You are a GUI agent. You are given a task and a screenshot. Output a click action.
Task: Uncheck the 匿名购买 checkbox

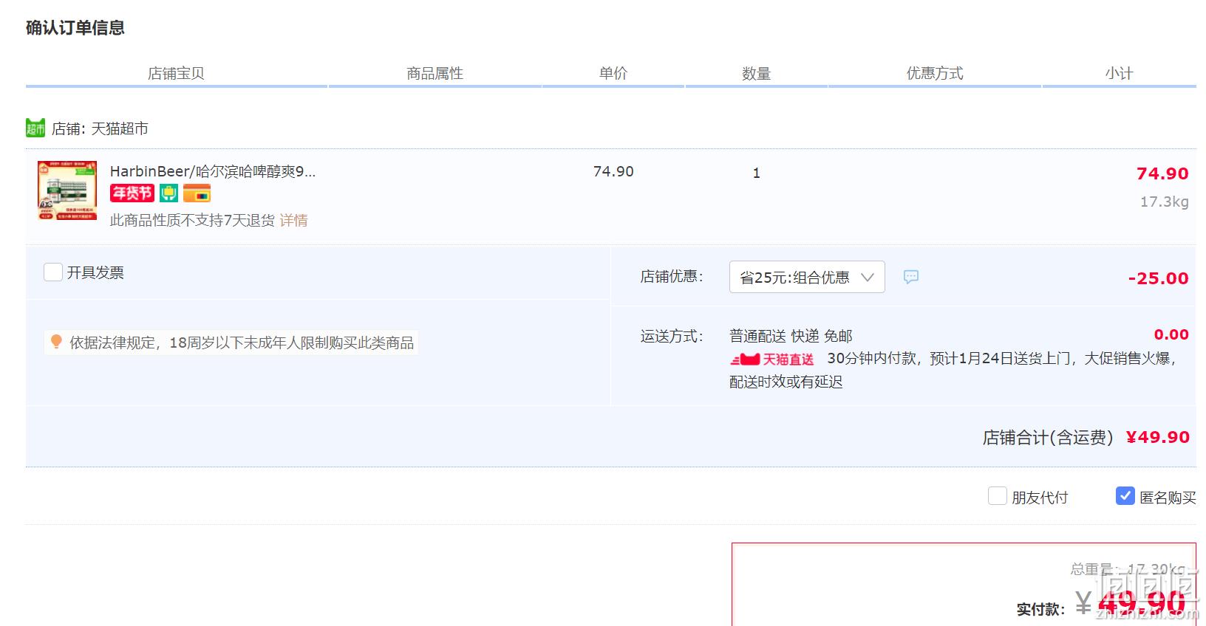pyautogui.click(x=1125, y=496)
